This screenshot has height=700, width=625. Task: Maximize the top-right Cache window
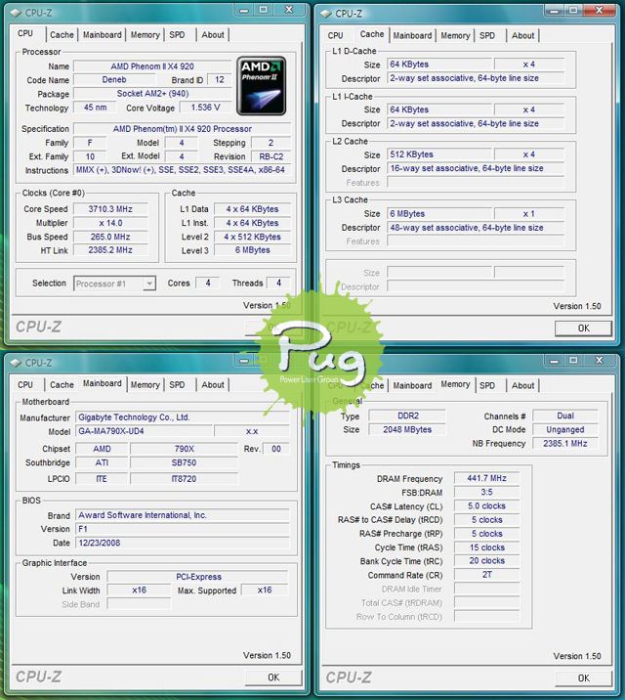[x=573, y=11]
